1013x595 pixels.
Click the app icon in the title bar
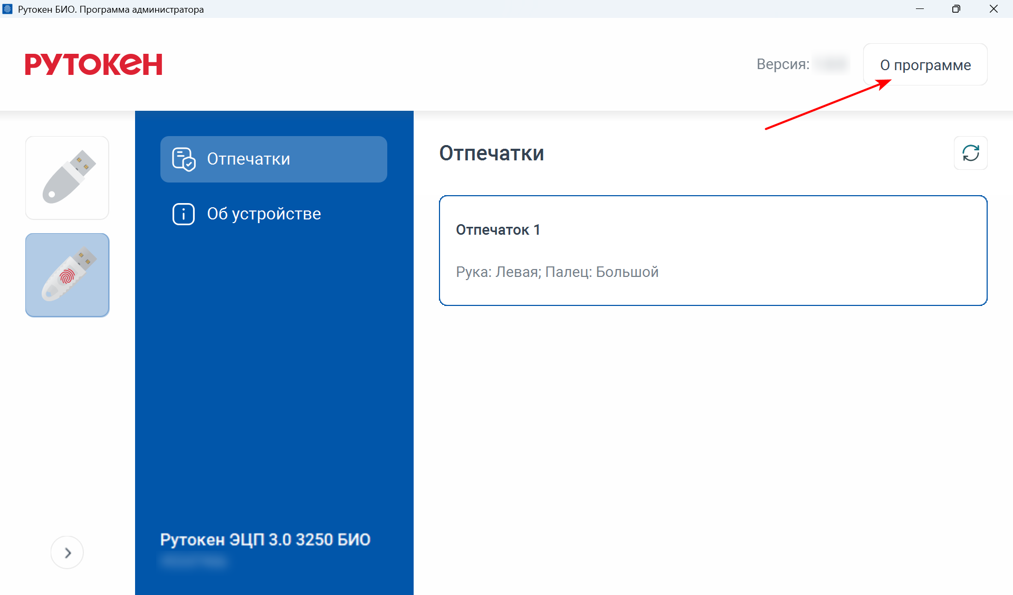pyautogui.click(x=7, y=9)
